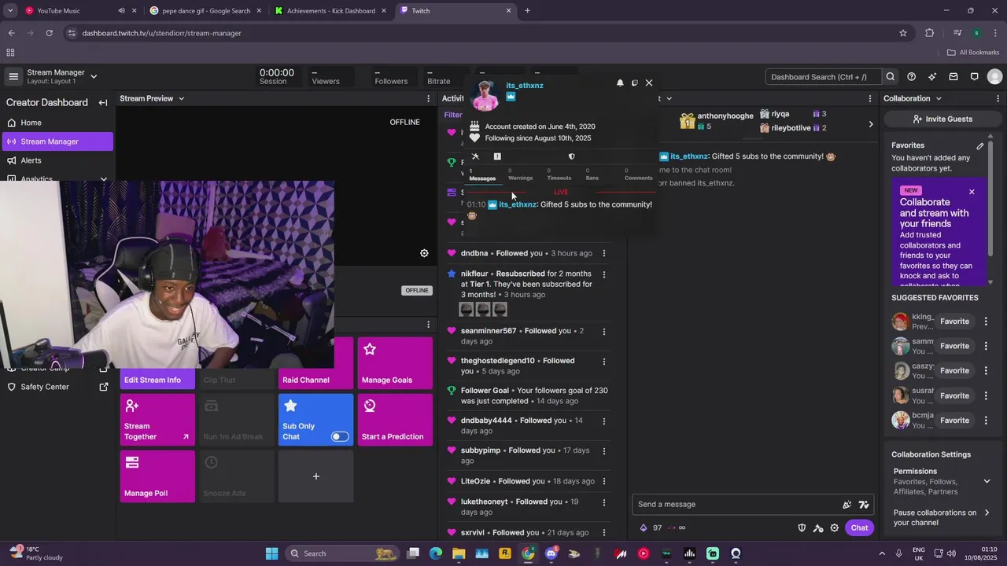Expand gift leaderboard with right arrow

[x=870, y=124]
